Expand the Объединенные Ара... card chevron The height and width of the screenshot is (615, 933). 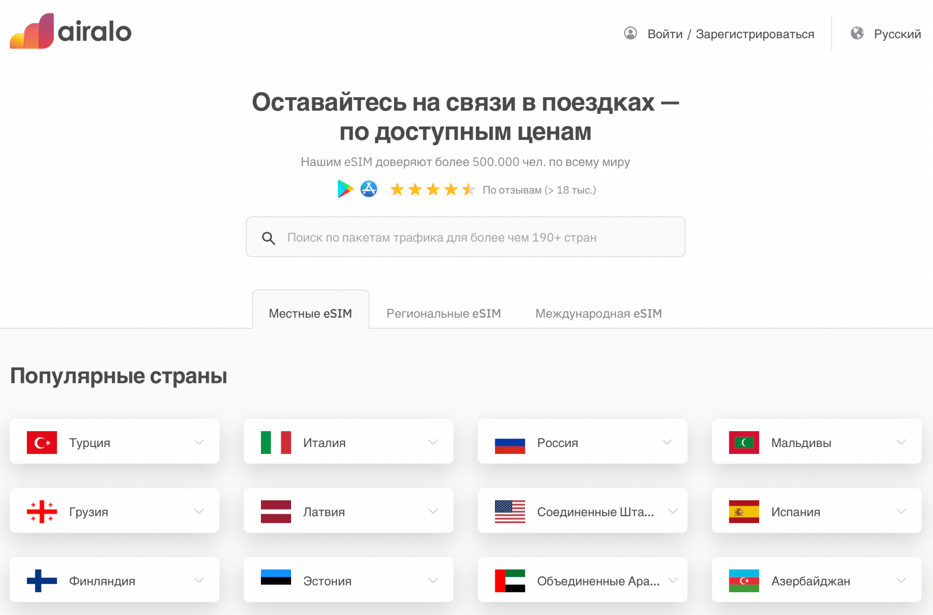(673, 580)
